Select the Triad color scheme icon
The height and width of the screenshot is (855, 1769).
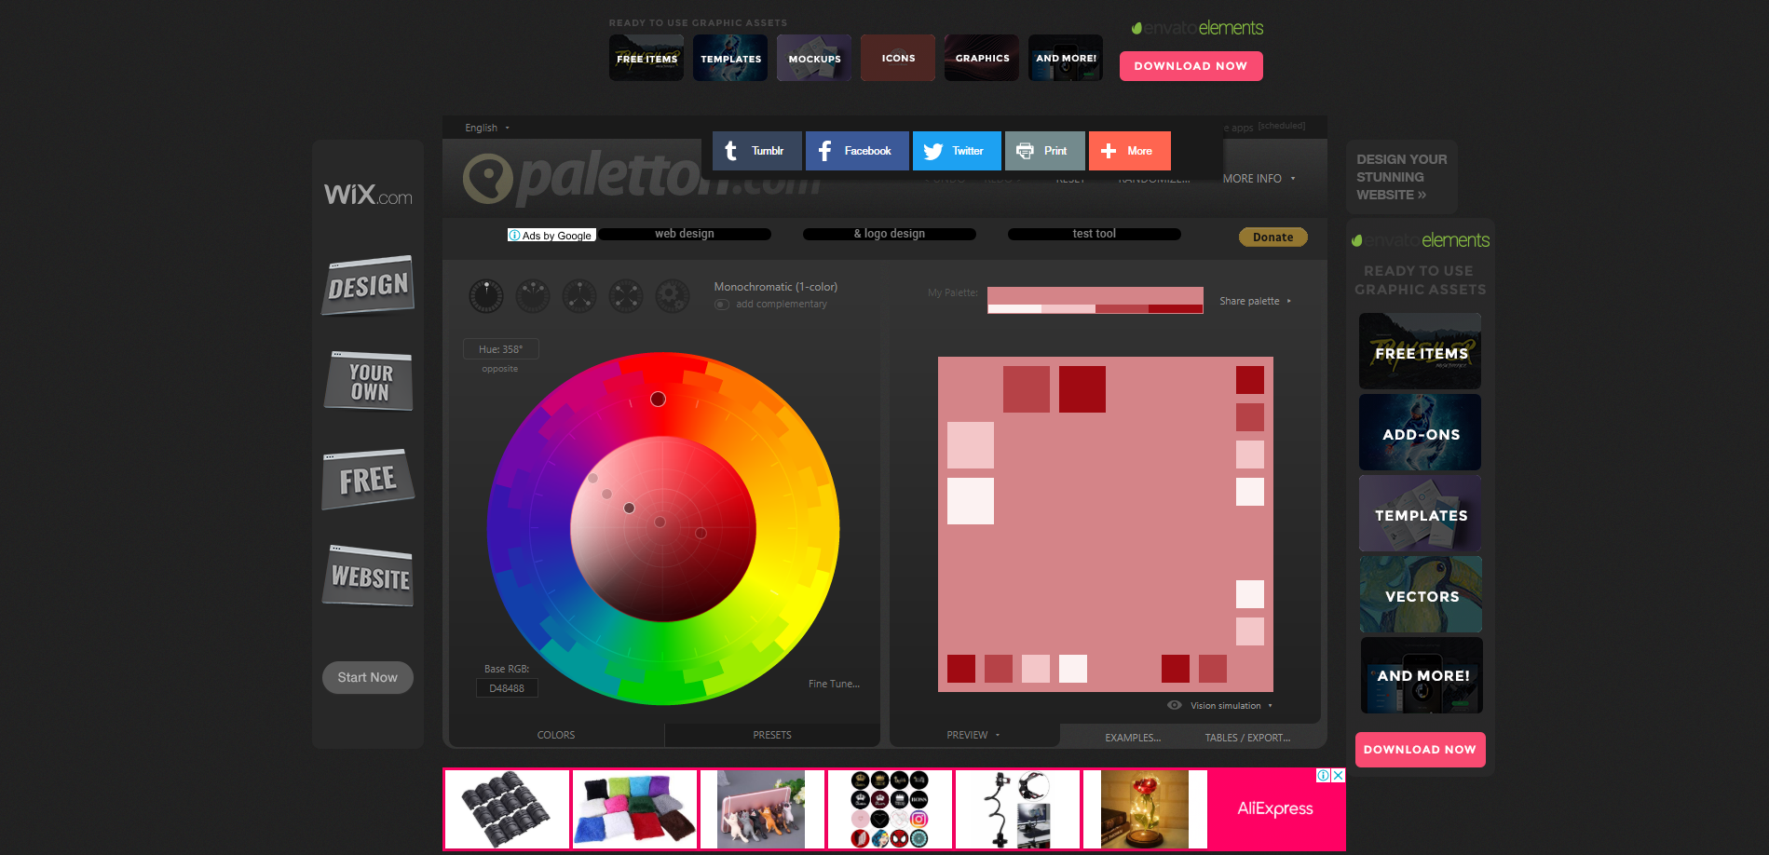579,296
